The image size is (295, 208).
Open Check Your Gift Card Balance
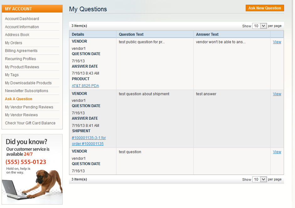tap(30, 123)
